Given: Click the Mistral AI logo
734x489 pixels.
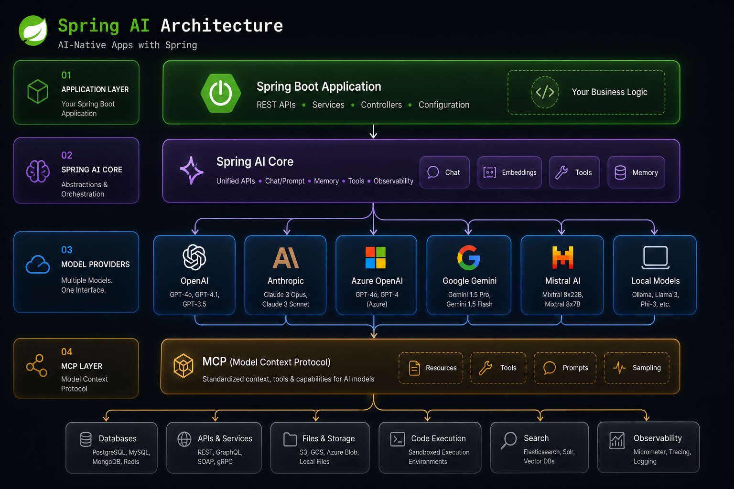Looking at the screenshot, I should (563, 257).
